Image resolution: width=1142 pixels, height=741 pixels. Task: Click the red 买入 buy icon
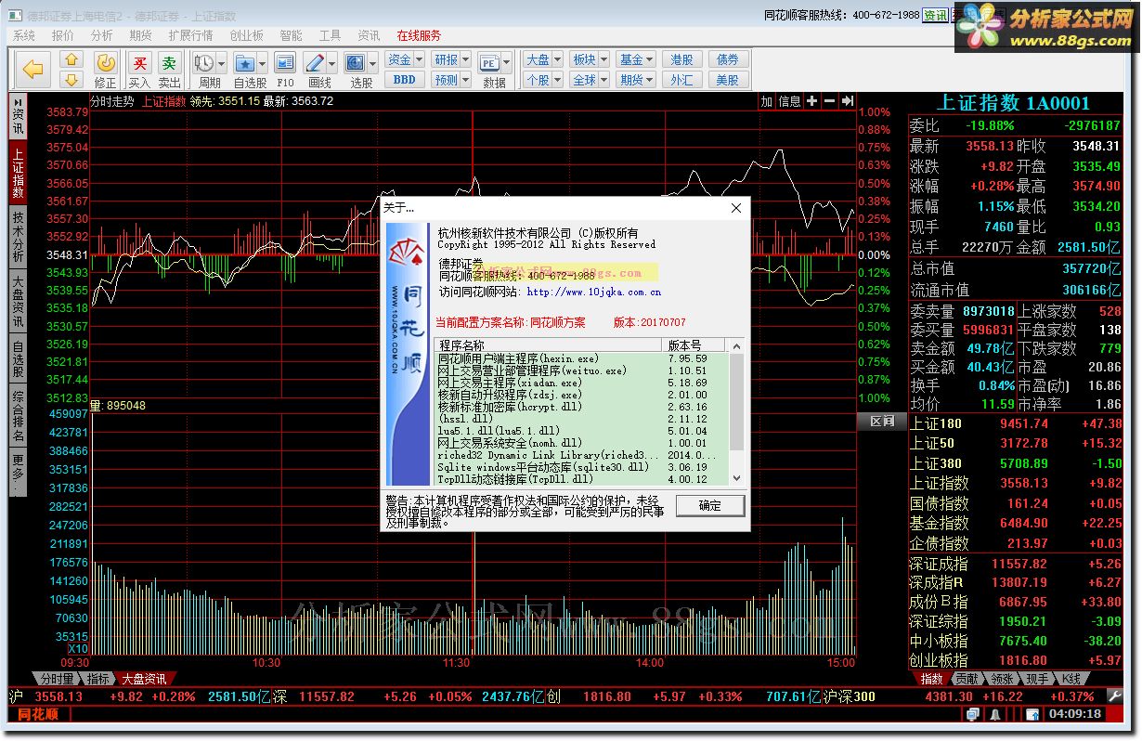(139, 63)
